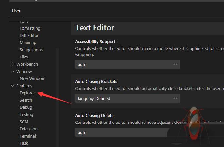Open New Window settings
Viewport: 224px width, 147px height.
(32, 79)
